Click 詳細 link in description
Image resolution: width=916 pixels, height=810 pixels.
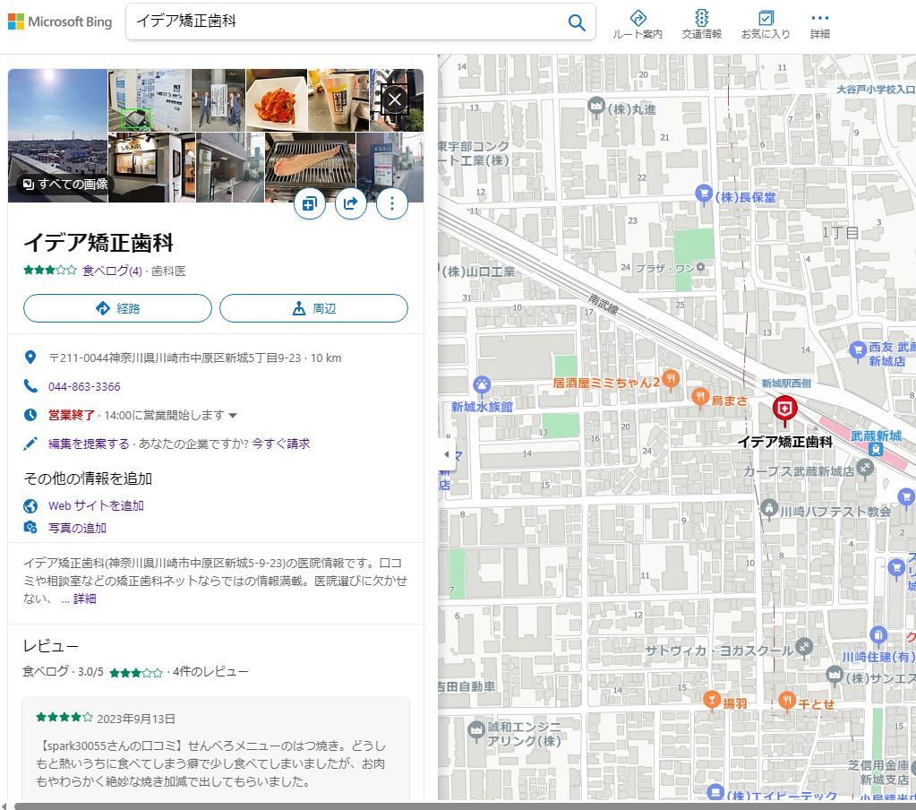coord(85,599)
